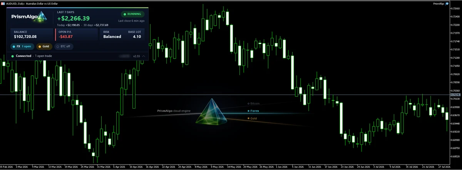Click the 30 days +$2,737.69 figure
The image size is (462, 170).
click(x=95, y=25)
